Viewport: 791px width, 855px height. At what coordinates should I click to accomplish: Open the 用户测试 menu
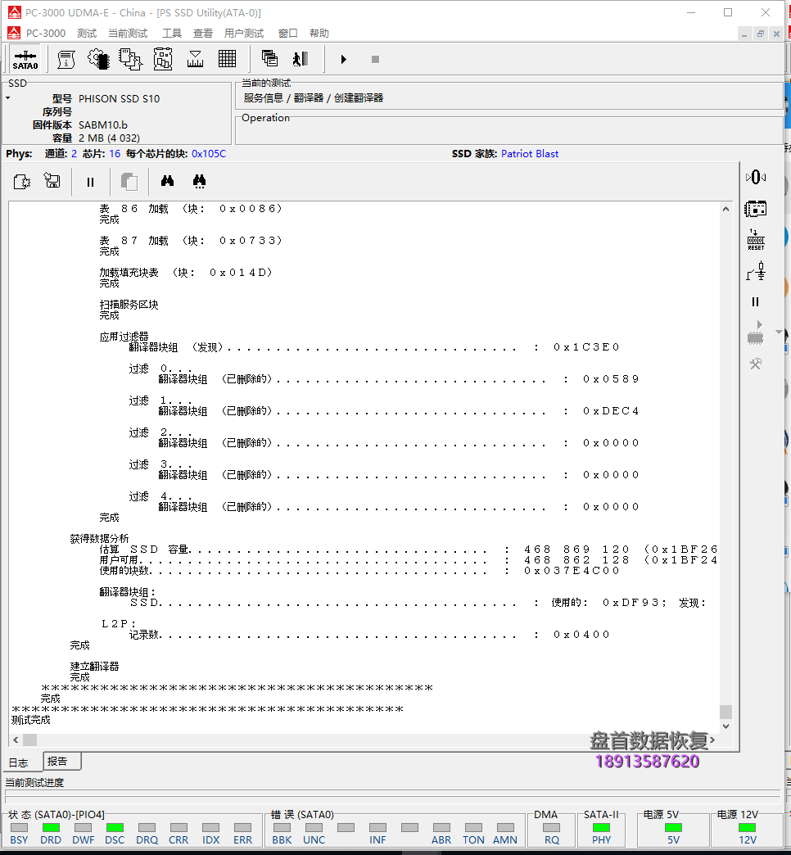pos(244,34)
